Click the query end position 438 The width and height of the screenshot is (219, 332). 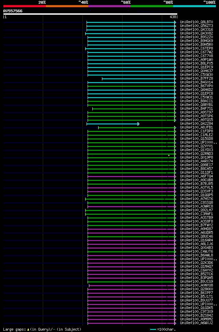[x=173, y=17]
